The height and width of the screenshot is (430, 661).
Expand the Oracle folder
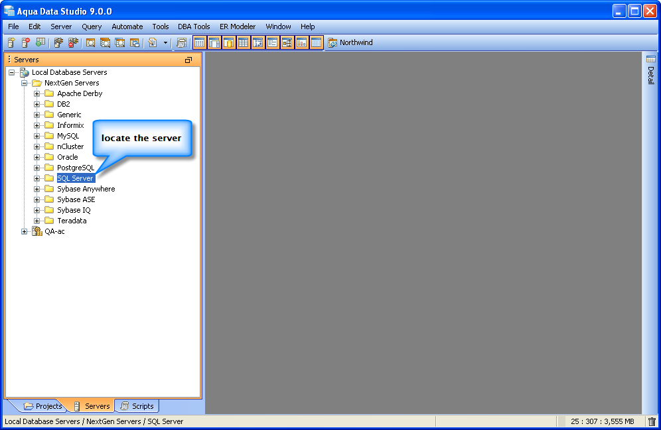click(x=37, y=157)
